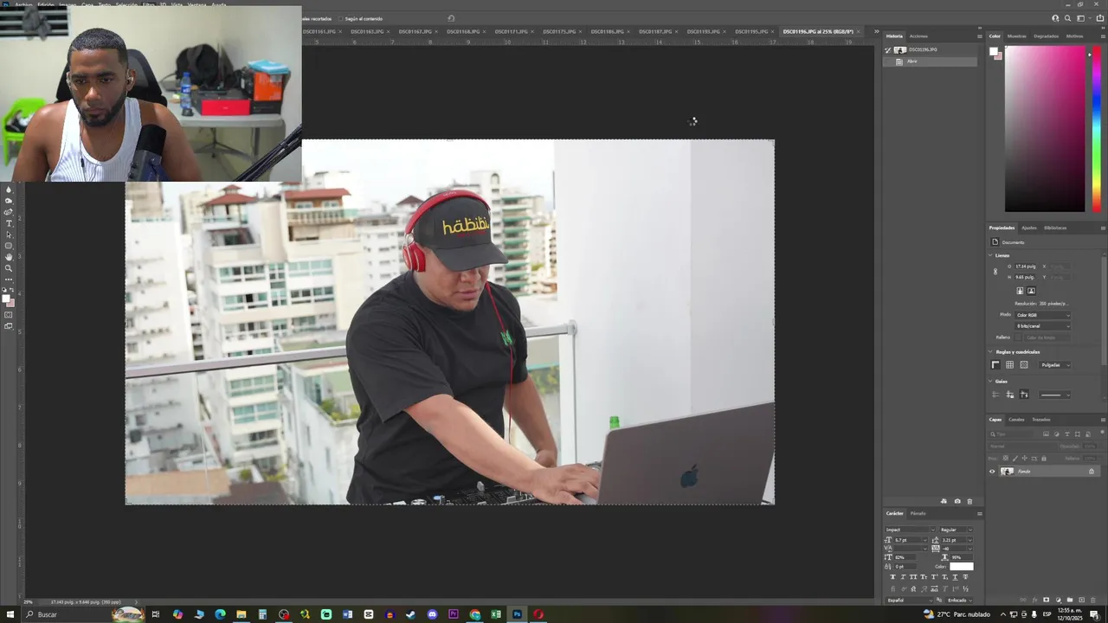Switch to the DSC01187.JPG document tab

pyautogui.click(x=655, y=31)
